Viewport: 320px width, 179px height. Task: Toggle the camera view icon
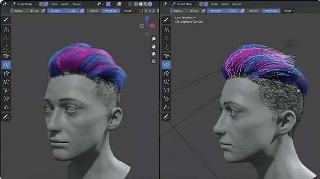tap(154, 54)
